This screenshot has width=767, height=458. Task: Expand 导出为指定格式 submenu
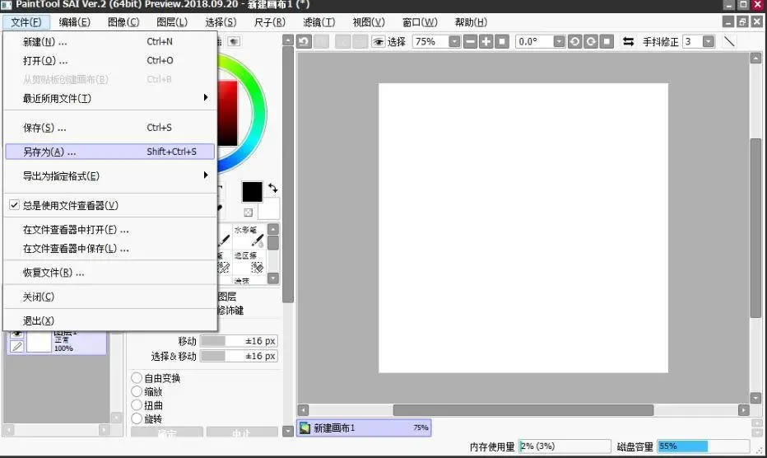[110, 175]
